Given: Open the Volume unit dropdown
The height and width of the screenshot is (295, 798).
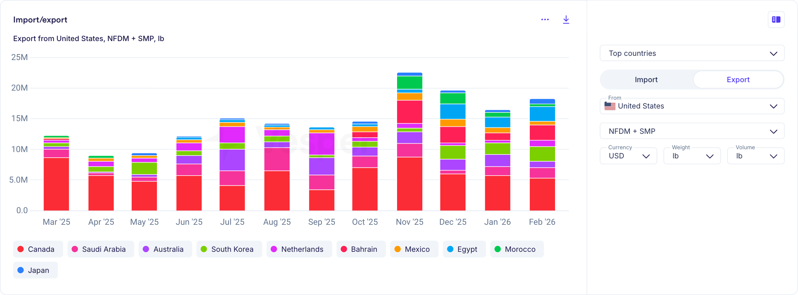Looking at the screenshot, I should [756, 156].
